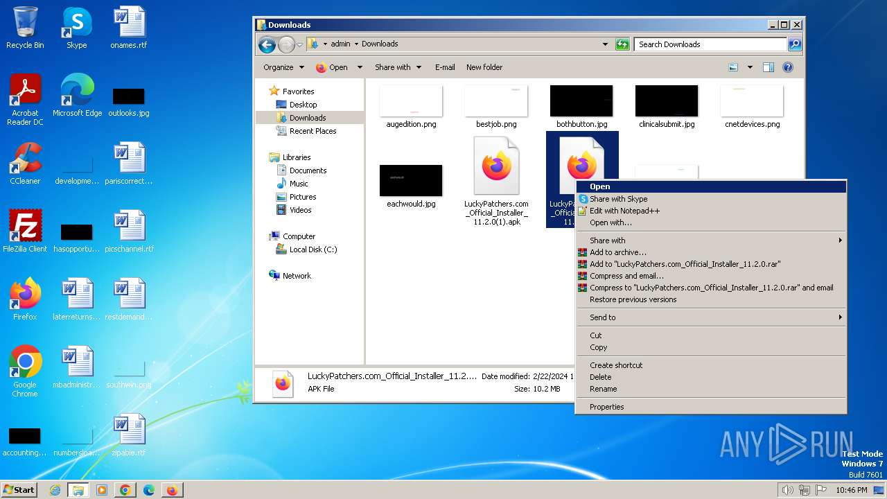Open the volume speaker tray icon
This screenshot has height=499, width=887.
[787, 490]
